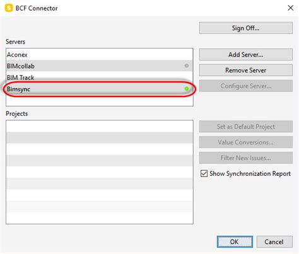Image resolution: width=299 pixels, height=254 pixels.
Task: Click the empty area below Bimsync in Servers
Action: 100,100
